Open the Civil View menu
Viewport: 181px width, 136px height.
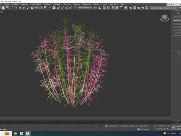(x=57, y=4)
